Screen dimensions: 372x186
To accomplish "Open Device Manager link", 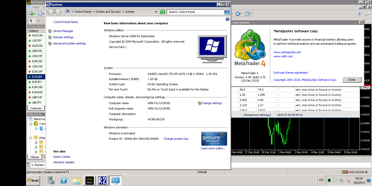I will (63, 31).
